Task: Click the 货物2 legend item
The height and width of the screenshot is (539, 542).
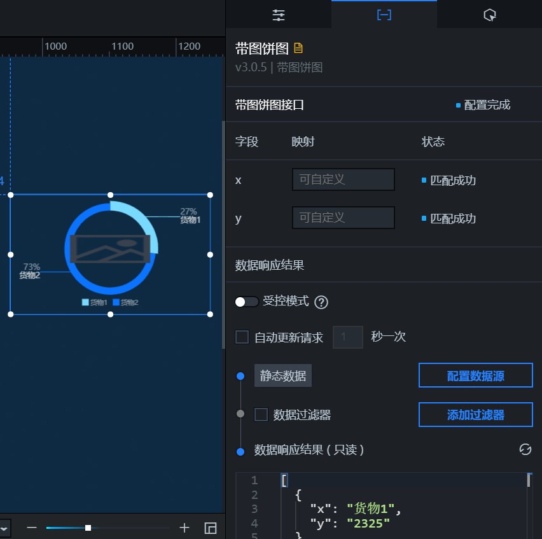Action: coord(125,302)
